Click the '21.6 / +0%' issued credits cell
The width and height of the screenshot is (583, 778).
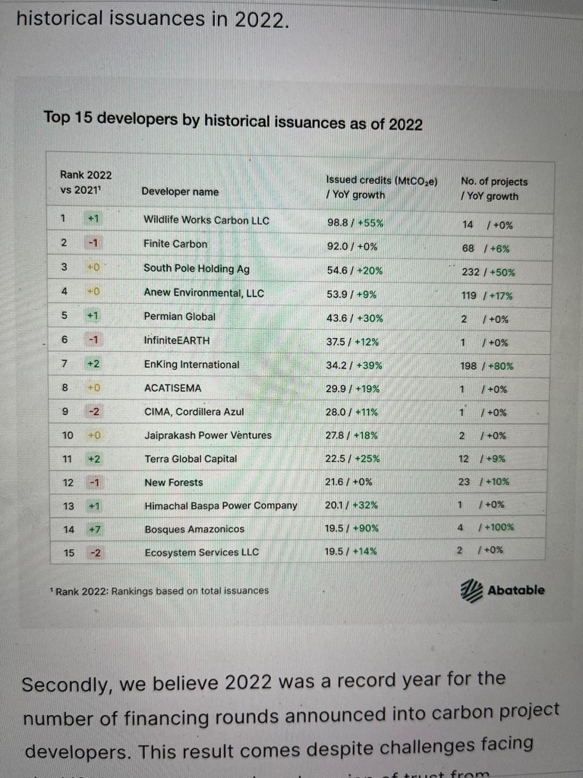point(348,482)
